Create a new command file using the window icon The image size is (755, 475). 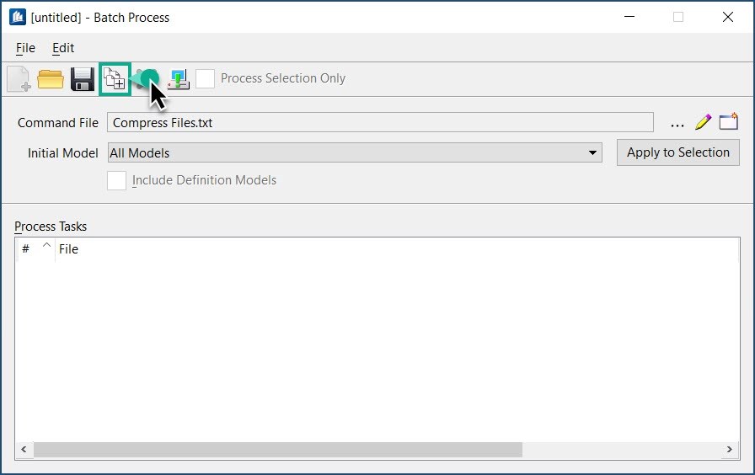coord(728,123)
